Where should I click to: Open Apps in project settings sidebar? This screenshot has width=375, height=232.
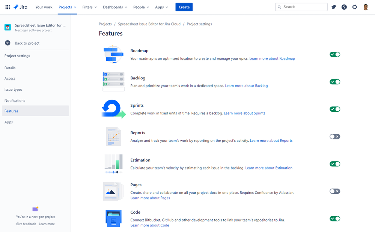pyautogui.click(x=35, y=122)
